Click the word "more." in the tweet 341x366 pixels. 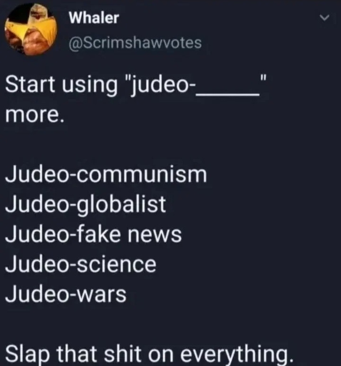point(35,115)
